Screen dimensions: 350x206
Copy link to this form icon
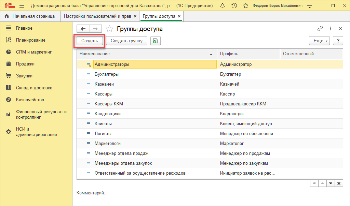pos(320,29)
